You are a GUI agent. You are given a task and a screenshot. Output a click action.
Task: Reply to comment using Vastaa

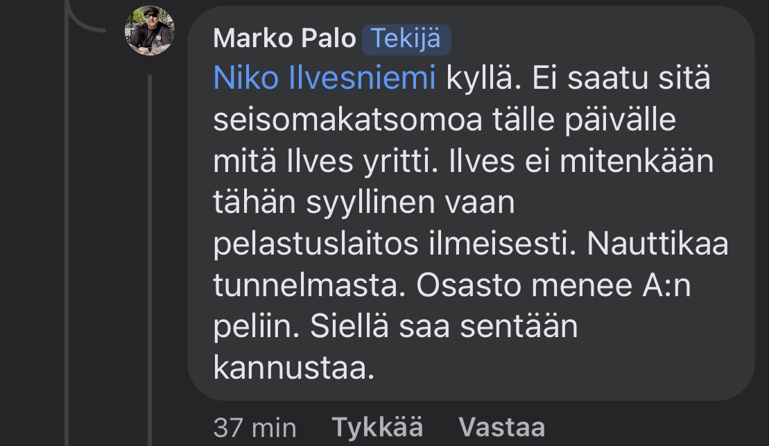(501, 427)
